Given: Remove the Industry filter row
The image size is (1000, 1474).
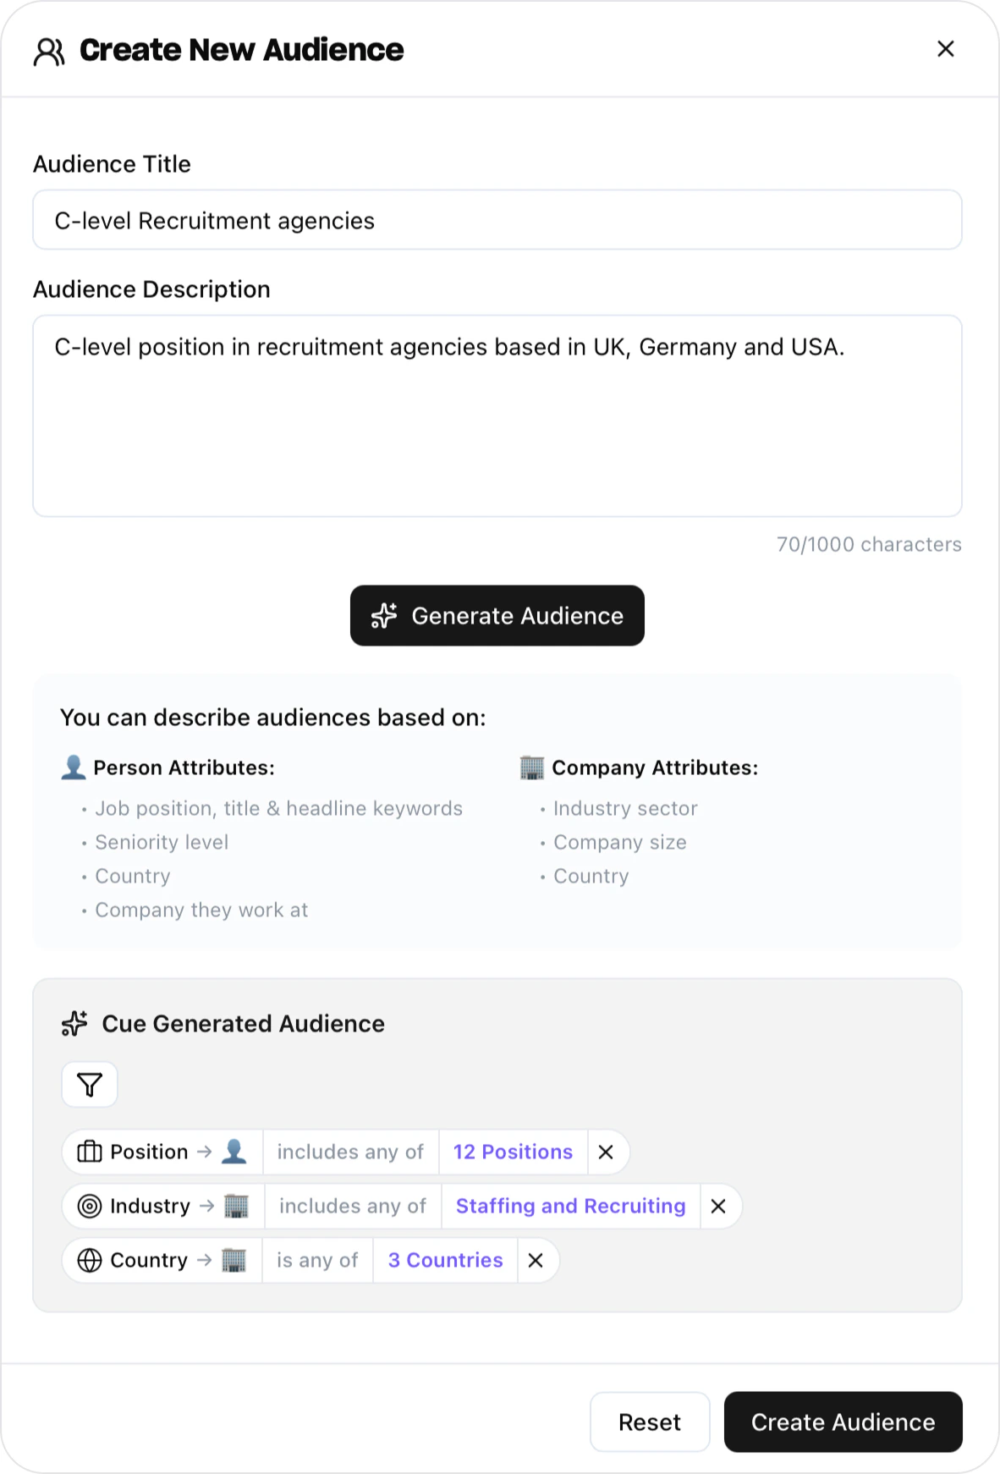Looking at the screenshot, I should click(719, 1206).
